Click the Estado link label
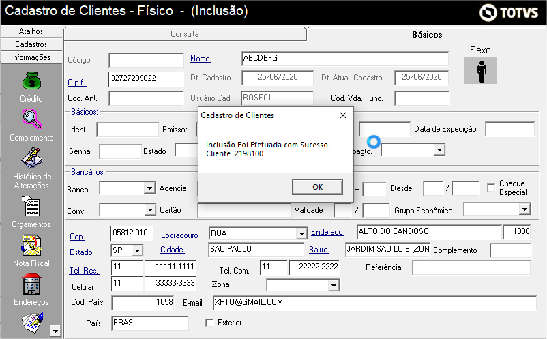The height and width of the screenshot is (339, 547). click(x=81, y=252)
